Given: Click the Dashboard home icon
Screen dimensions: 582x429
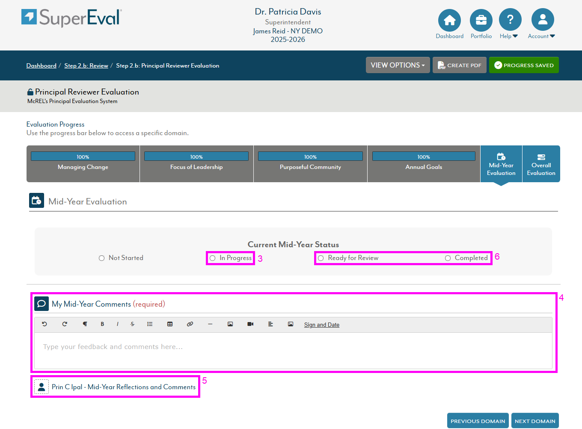Looking at the screenshot, I should click(449, 20).
